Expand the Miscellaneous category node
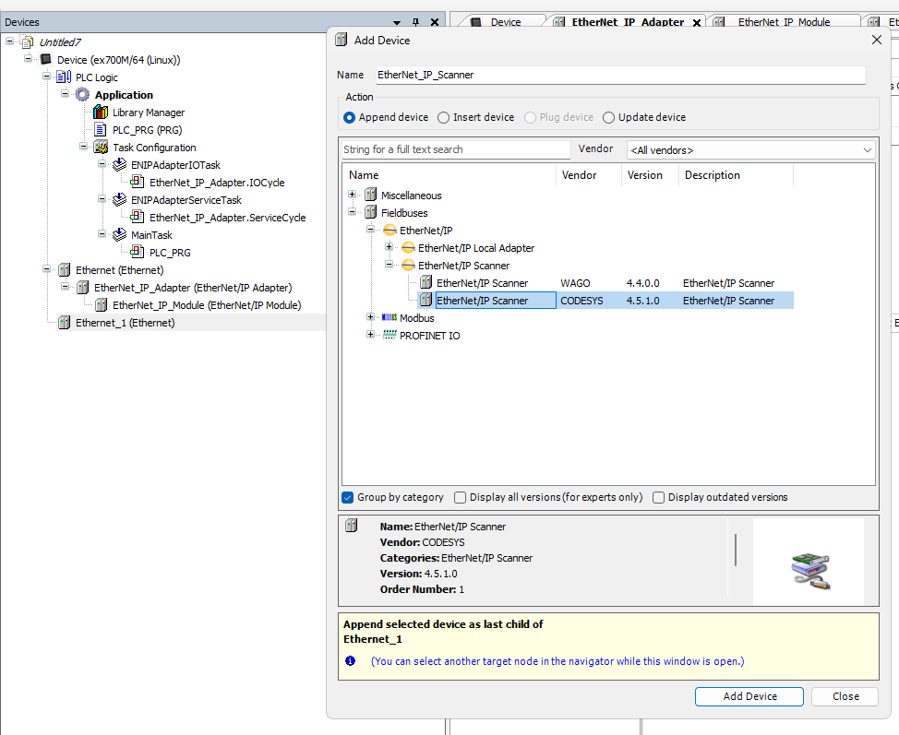Viewport: 899px width, 735px height. (x=353, y=196)
